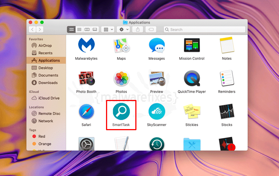Go back to the previous folder

click(32, 29)
